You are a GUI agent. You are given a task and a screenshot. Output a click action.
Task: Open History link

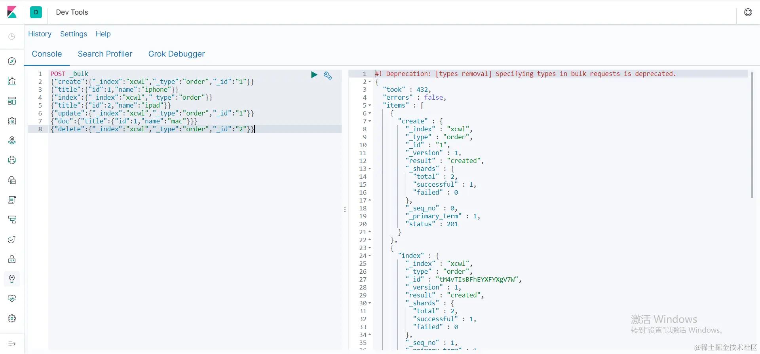coord(40,34)
